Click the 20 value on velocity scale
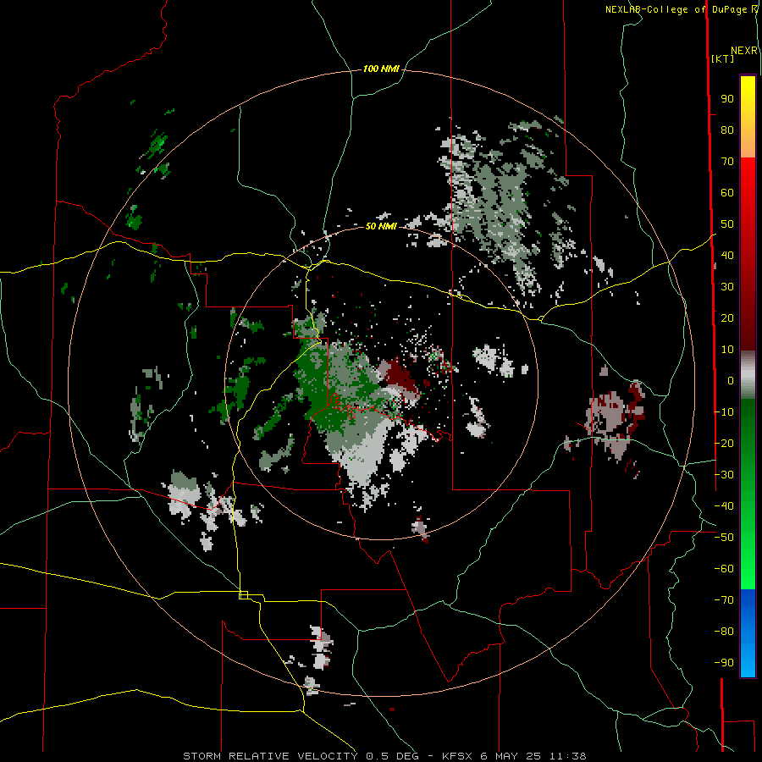The height and width of the screenshot is (762, 762). (x=727, y=317)
